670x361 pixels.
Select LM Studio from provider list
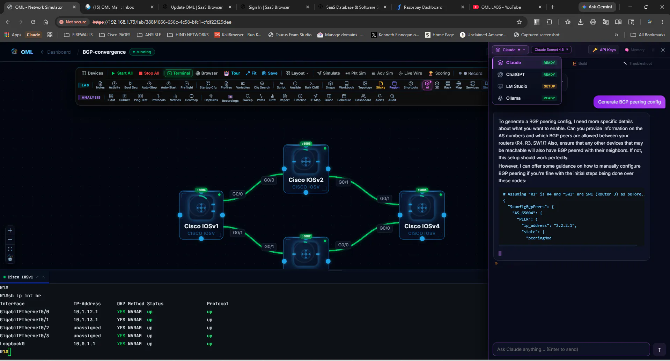coord(527,86)
